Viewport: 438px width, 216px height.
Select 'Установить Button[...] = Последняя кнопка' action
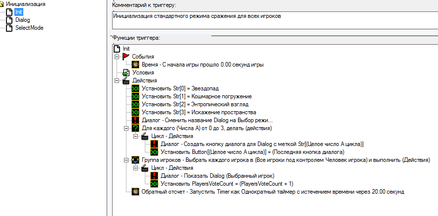[x=252, y=152]
